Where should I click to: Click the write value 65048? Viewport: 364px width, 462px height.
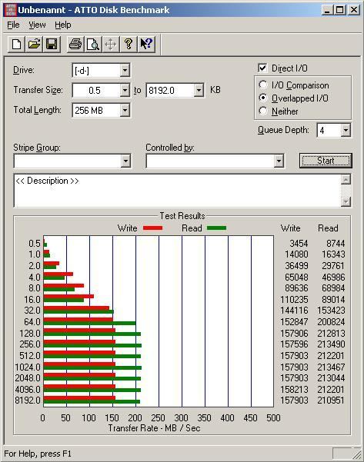(296, 278)
